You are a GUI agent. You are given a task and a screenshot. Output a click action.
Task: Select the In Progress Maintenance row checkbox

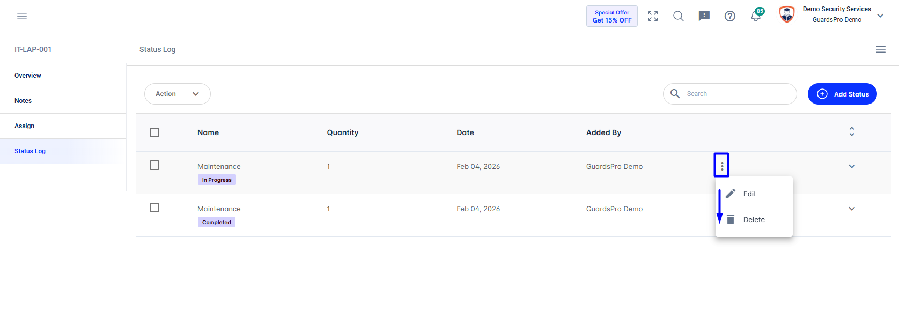tap(154, 165)
